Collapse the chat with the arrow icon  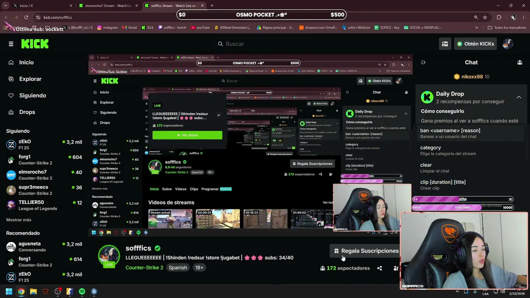(423, 62)
